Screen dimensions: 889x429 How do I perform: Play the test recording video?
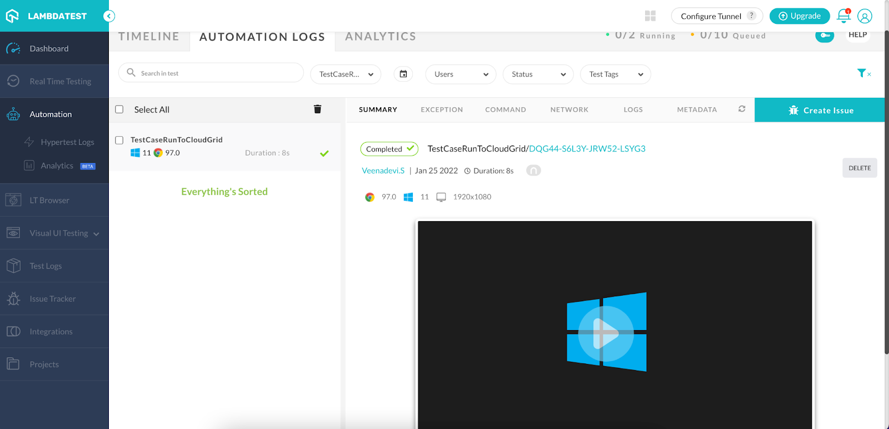(x=606, y=333)
